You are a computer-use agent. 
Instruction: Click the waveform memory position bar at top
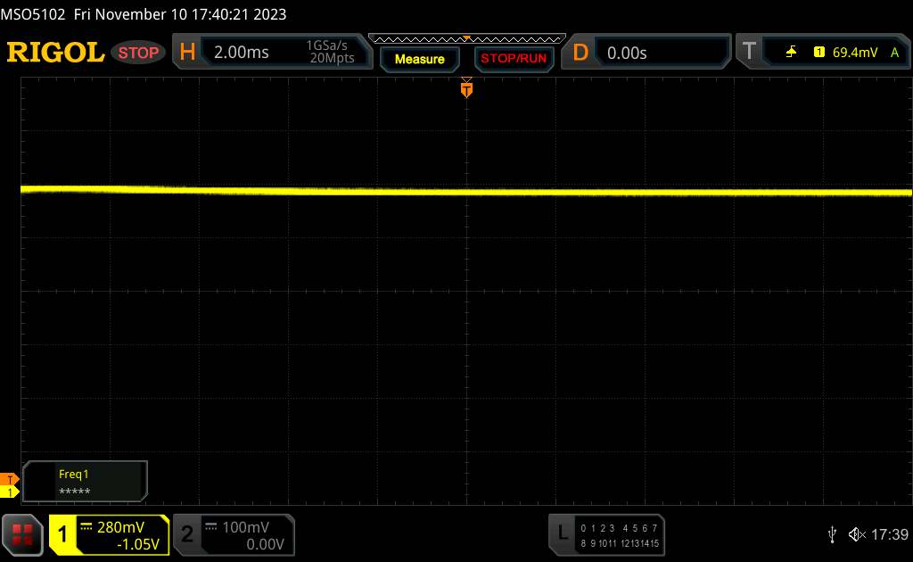click(466, 38)
